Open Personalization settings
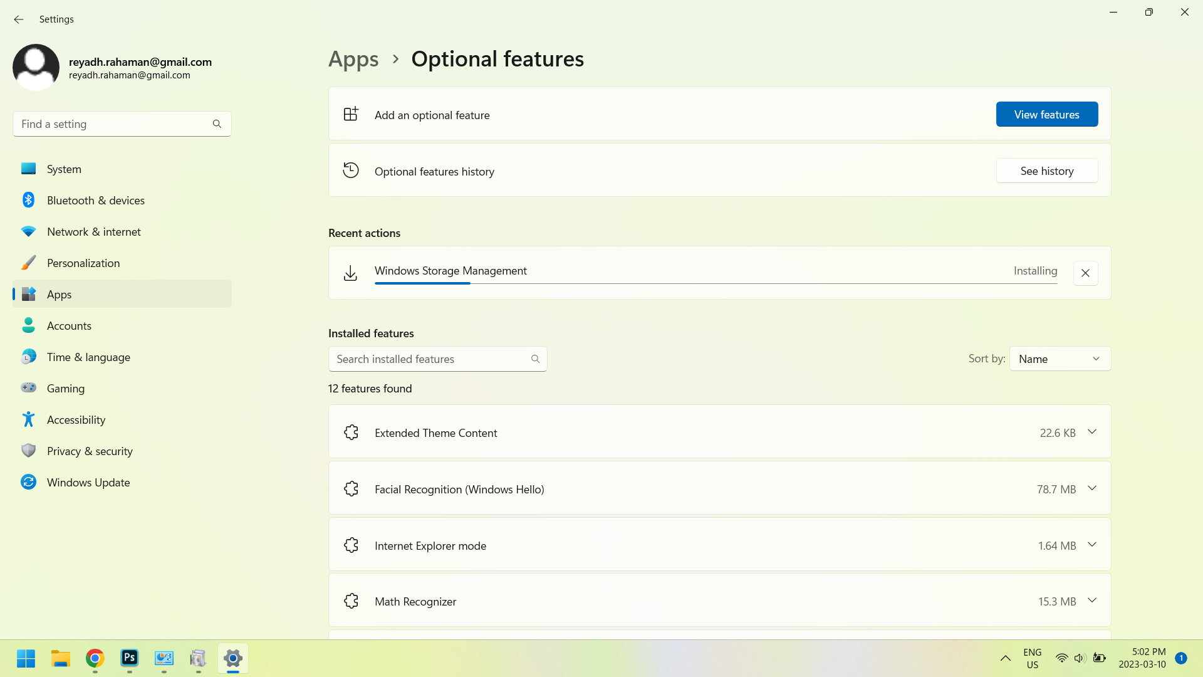Screen dimensions: 1203x677 point(83,262)
